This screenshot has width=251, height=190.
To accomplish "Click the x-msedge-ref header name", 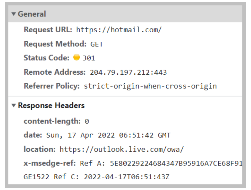I will click(x=50, y=163).
